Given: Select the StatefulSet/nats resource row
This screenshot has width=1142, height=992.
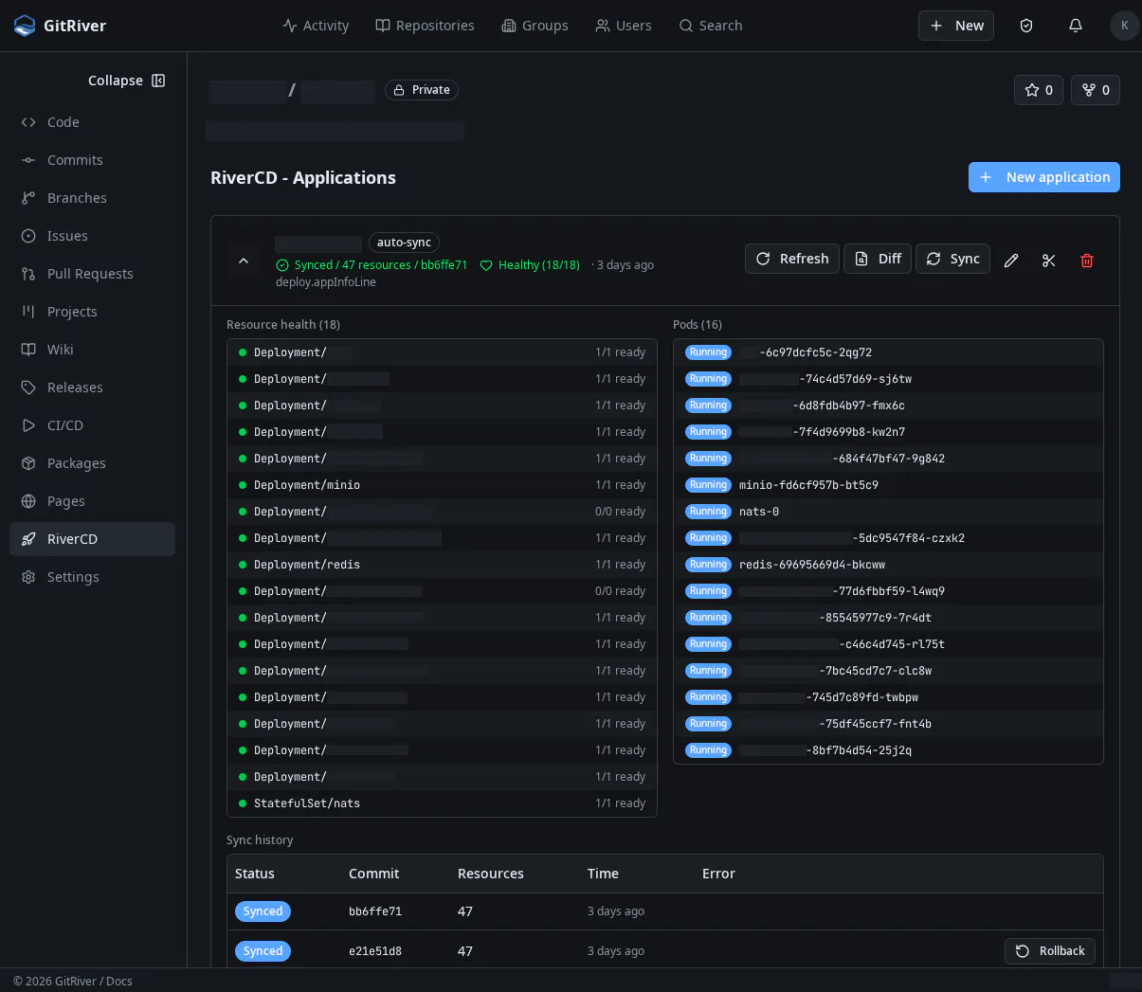Looking at the screenshot, I should [442, 803].
